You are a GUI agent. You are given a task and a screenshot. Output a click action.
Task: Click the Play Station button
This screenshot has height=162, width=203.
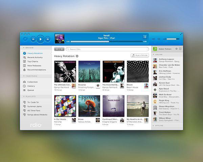(x=140, y=55)
